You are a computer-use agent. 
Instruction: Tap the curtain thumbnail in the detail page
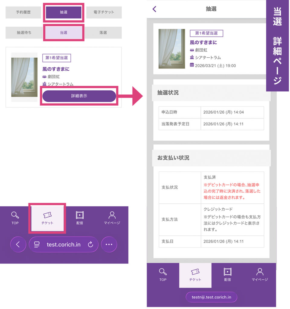[x=172, y=49]
